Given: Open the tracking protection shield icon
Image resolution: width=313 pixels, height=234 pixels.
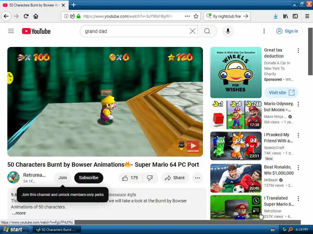Looking at the screenshot, I should click(72, 16).
